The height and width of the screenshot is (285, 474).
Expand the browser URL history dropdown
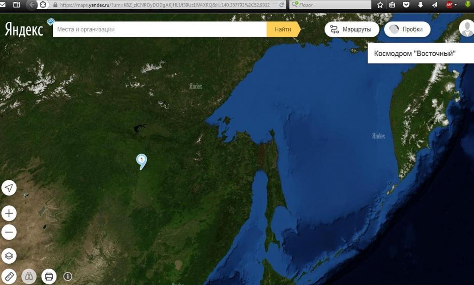274,5
